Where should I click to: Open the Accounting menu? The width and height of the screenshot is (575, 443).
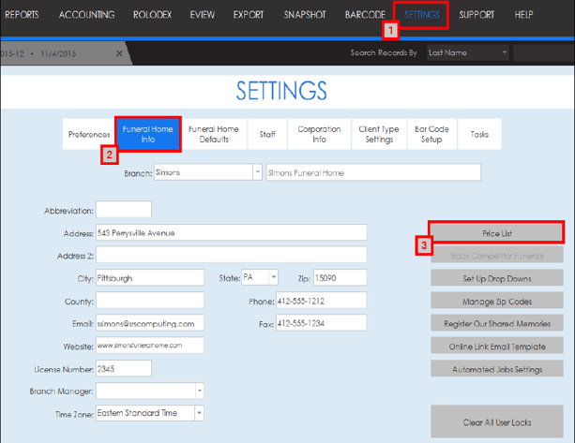click(86, 15)
